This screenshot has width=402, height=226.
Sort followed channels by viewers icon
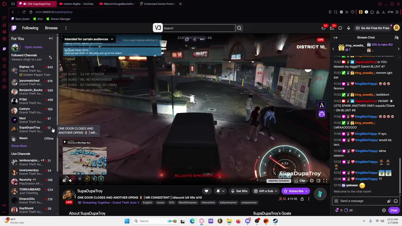point(50,57)
